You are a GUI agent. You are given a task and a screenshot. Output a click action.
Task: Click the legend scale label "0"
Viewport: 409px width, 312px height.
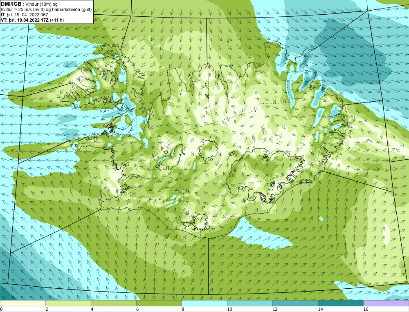pyautogui.click(x=1, y=309)
